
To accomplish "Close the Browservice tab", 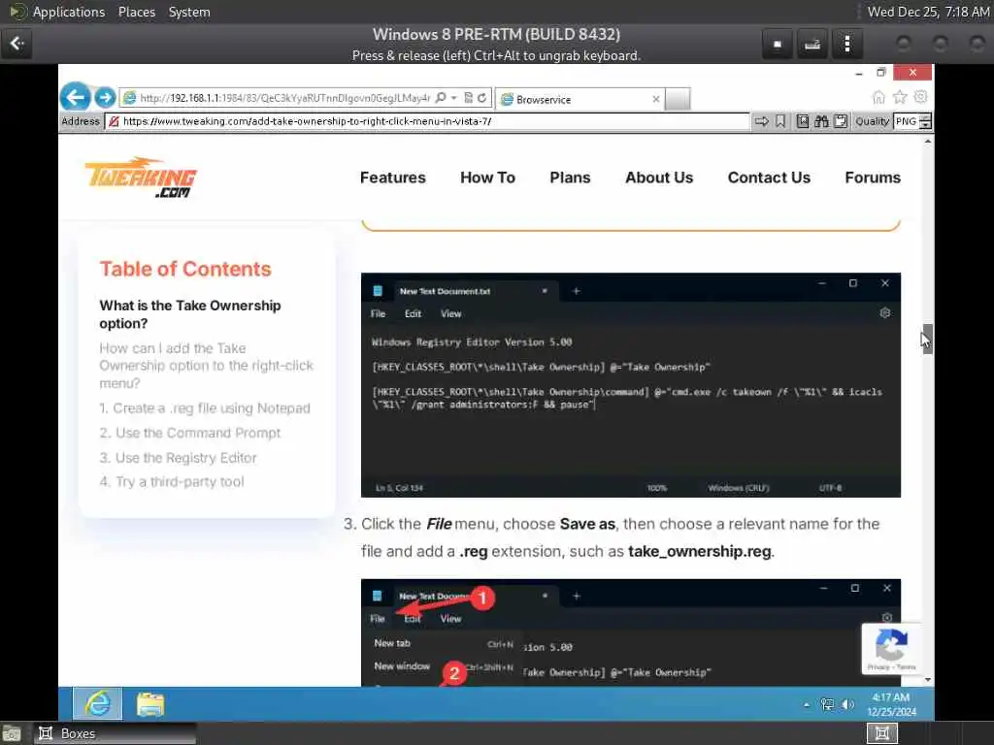I will [656, 99].
